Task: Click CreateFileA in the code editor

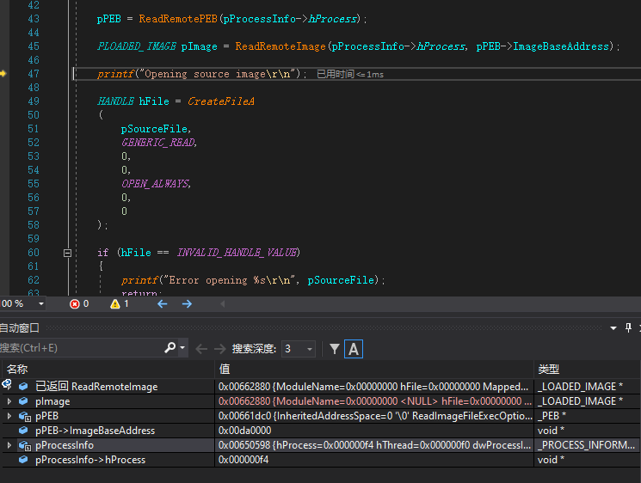Action: point(221,101)
